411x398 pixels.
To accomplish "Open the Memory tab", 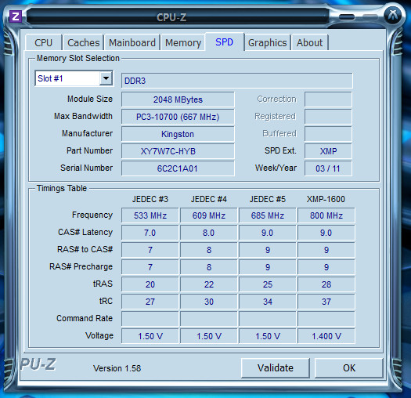I will click(183, 42).
